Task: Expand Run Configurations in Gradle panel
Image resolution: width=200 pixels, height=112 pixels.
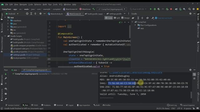Action: [x=135, y=25]
